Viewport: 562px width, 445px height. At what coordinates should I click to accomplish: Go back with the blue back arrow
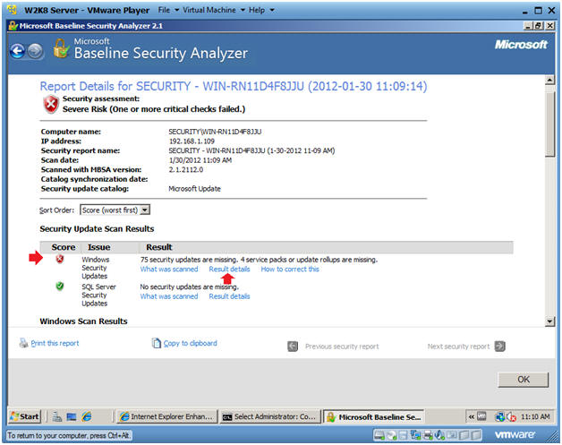(17, 51)
